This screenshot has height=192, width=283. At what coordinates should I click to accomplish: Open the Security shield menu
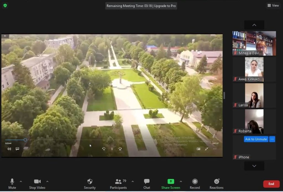pos(90,184)
